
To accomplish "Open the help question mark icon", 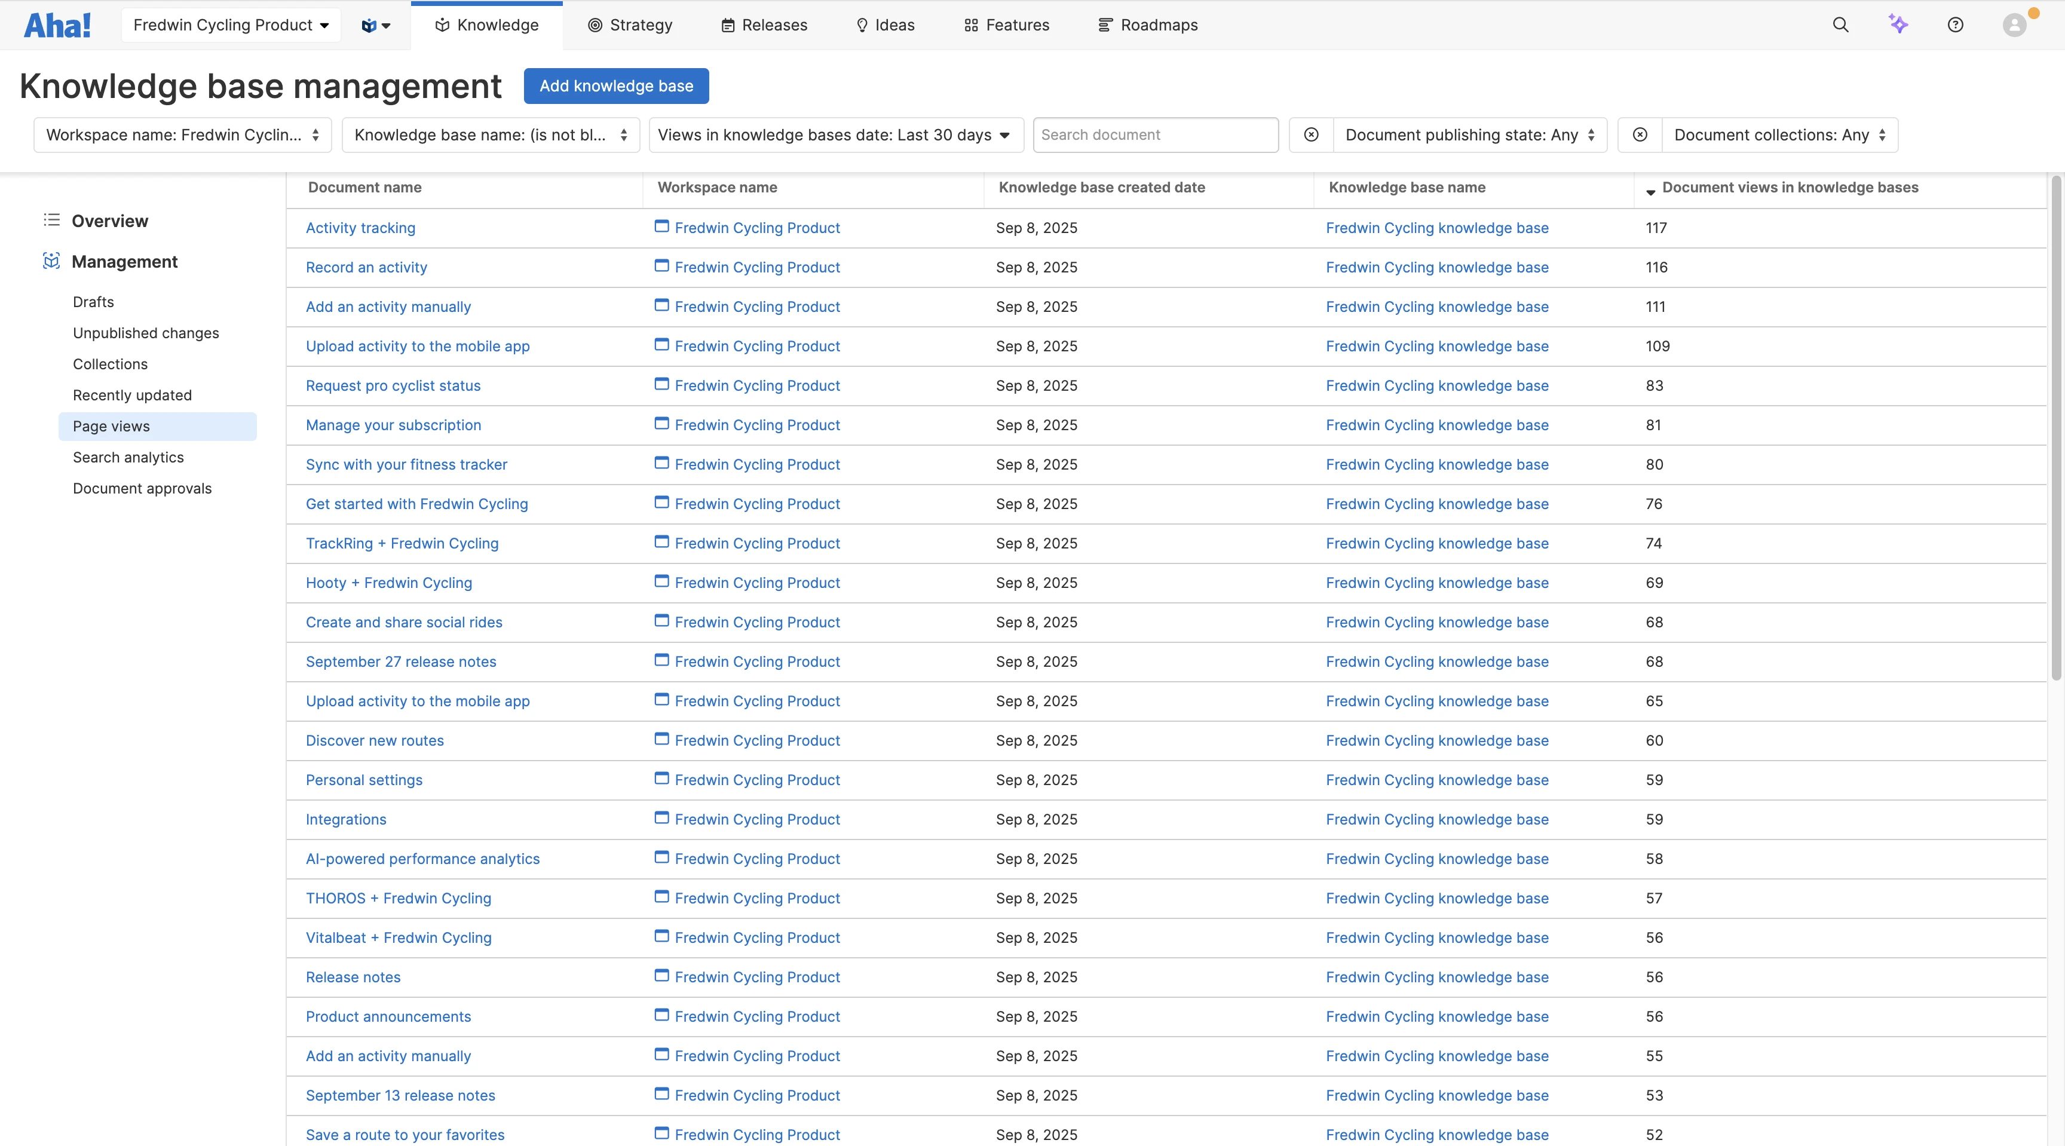I will click(x=1955, y=25).
